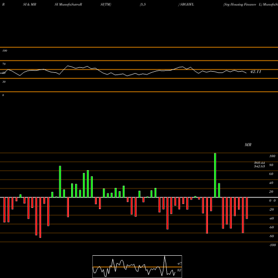This screenshot has height=278, width=278.
Task: Click the MR axis label -100
Action: tap(272, 245)
